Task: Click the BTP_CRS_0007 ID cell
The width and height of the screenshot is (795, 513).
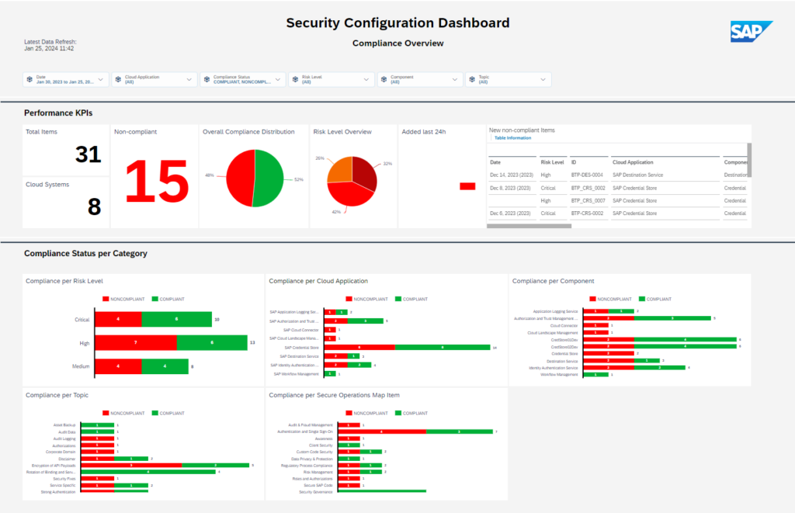Action: 588,201
